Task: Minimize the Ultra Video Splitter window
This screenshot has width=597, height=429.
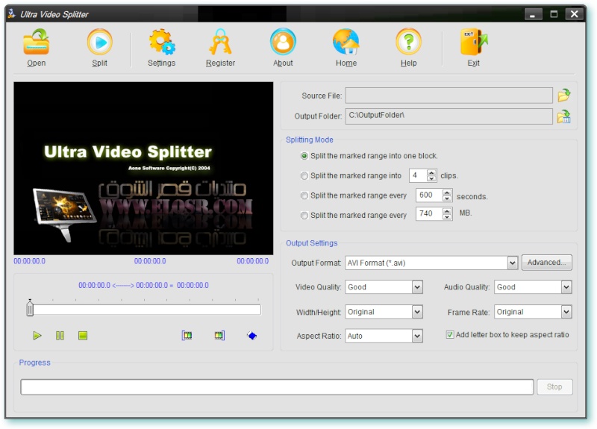Action: coord(533,14)
